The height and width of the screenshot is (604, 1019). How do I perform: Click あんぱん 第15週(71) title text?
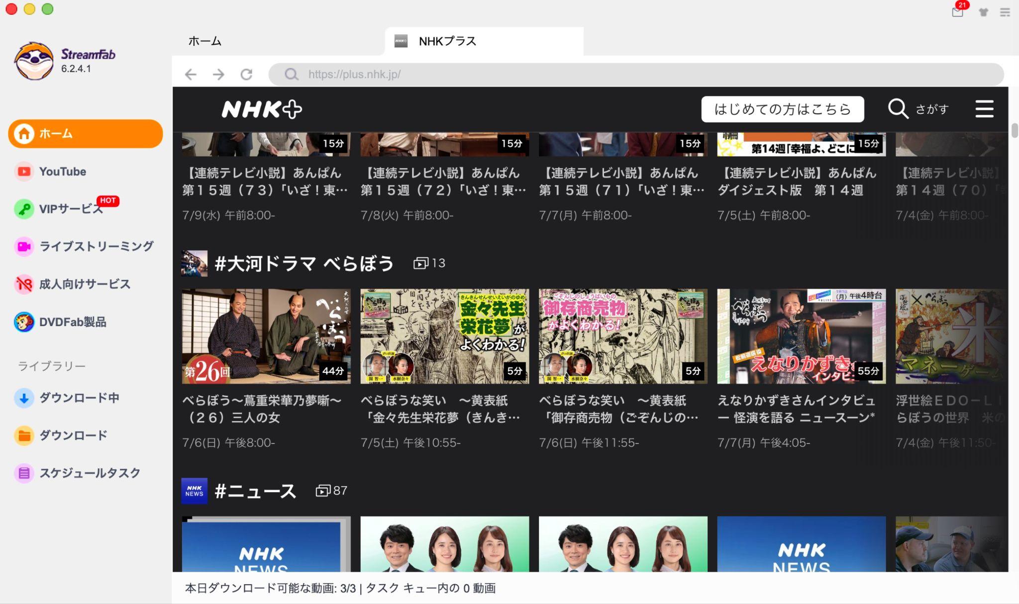[x=622, y=181]
